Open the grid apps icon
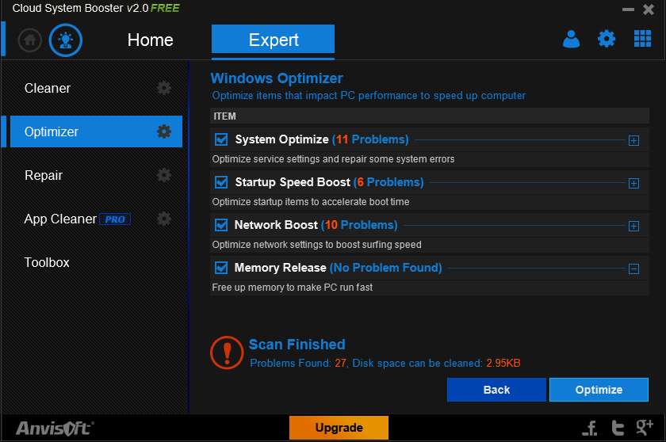This screenshot has width=666, height=442. [642, 39]
